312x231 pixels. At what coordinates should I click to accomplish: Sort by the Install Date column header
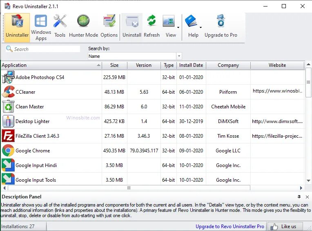(x=191, y=65)
